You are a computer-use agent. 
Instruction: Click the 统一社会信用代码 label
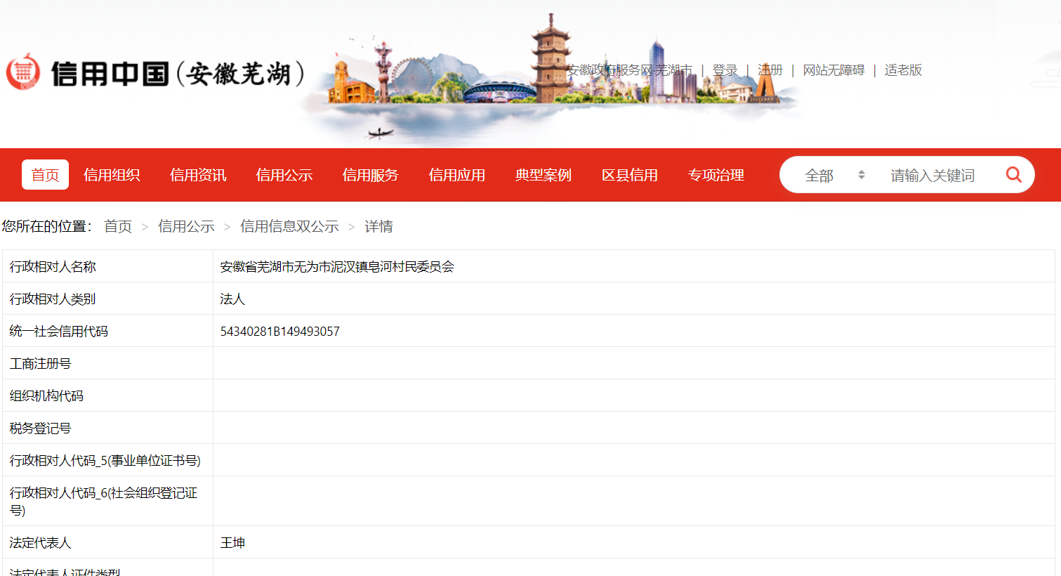point(58,332)
